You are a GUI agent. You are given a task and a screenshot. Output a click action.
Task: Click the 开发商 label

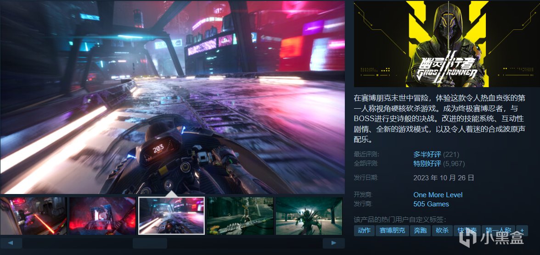pos(363,195)
